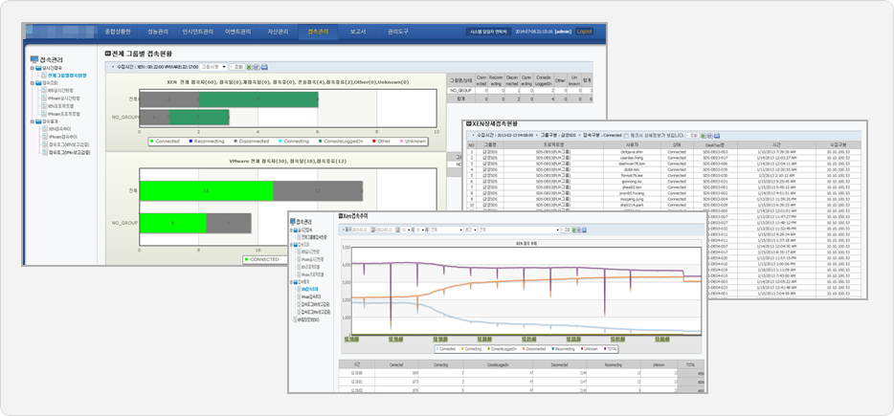Click the 조회 search button in main toolbar
Viewport: 894px width, 416px height.
pos(237,67)
